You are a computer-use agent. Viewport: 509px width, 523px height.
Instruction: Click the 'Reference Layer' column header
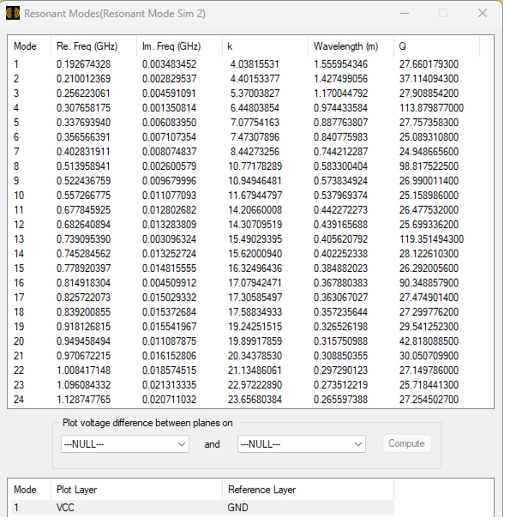[308, 489]
